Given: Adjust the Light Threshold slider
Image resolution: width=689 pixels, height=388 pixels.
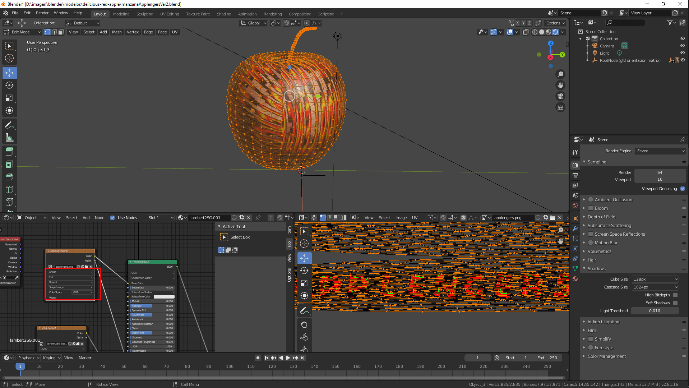Looking at the screenshot, I should tap(654, 311).
